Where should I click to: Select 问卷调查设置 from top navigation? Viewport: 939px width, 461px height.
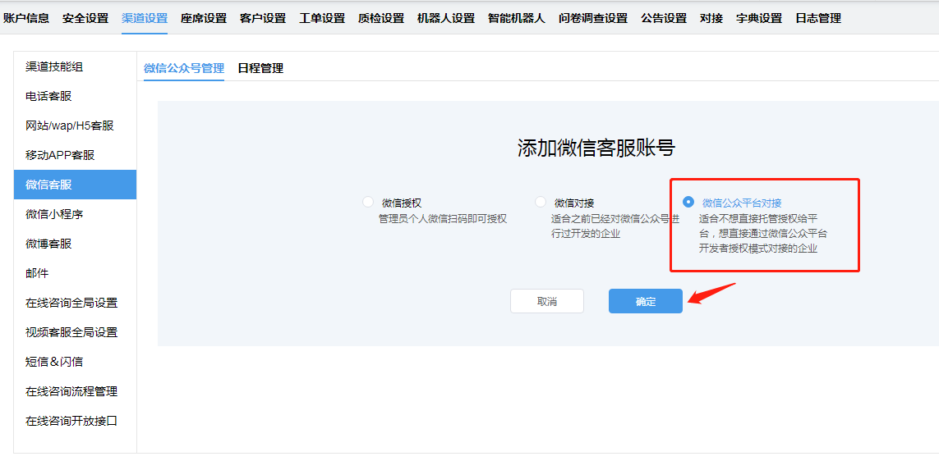[593, 19]
